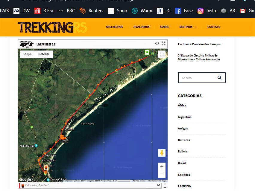Open the Argentina category link
Viewport: 255px width, 191px height.
click(185, 117)
